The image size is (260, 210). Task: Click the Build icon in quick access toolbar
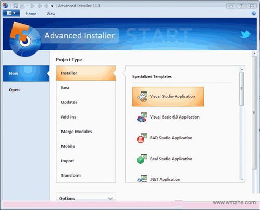(x=22, y=6)
